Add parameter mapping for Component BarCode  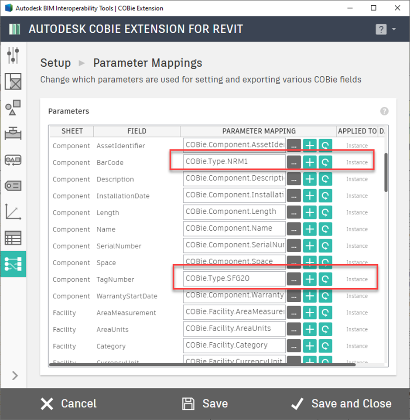tap(310, 162)
